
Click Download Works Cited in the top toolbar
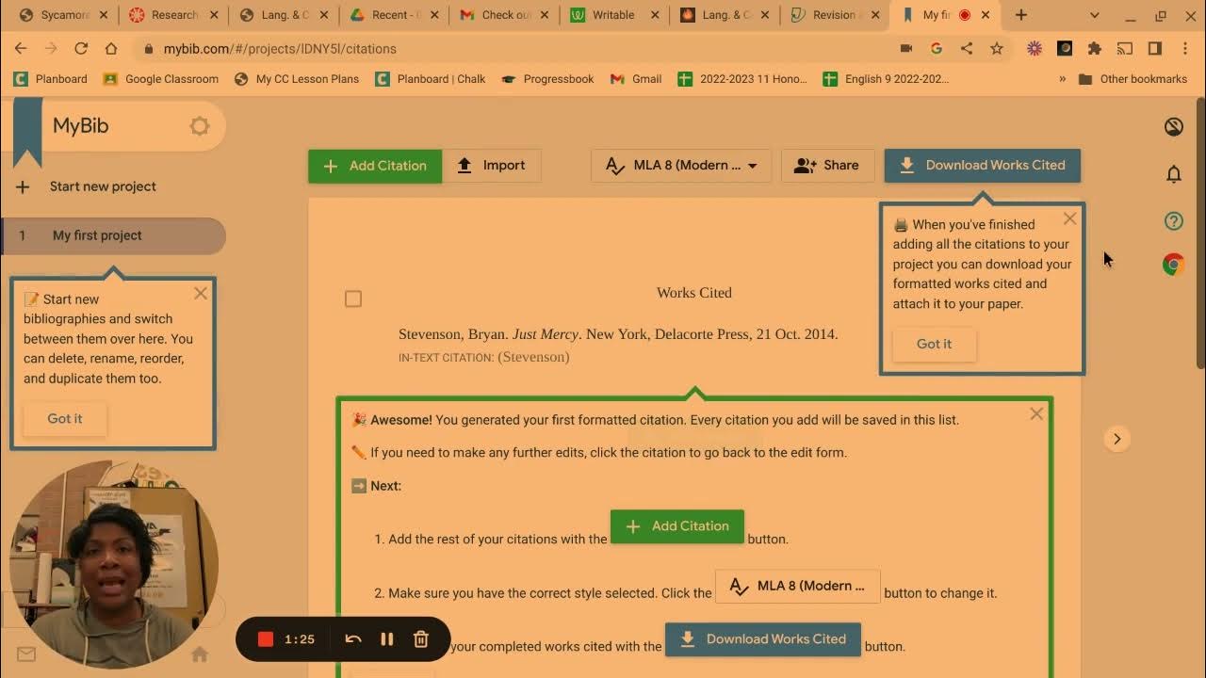coord(982,165)
